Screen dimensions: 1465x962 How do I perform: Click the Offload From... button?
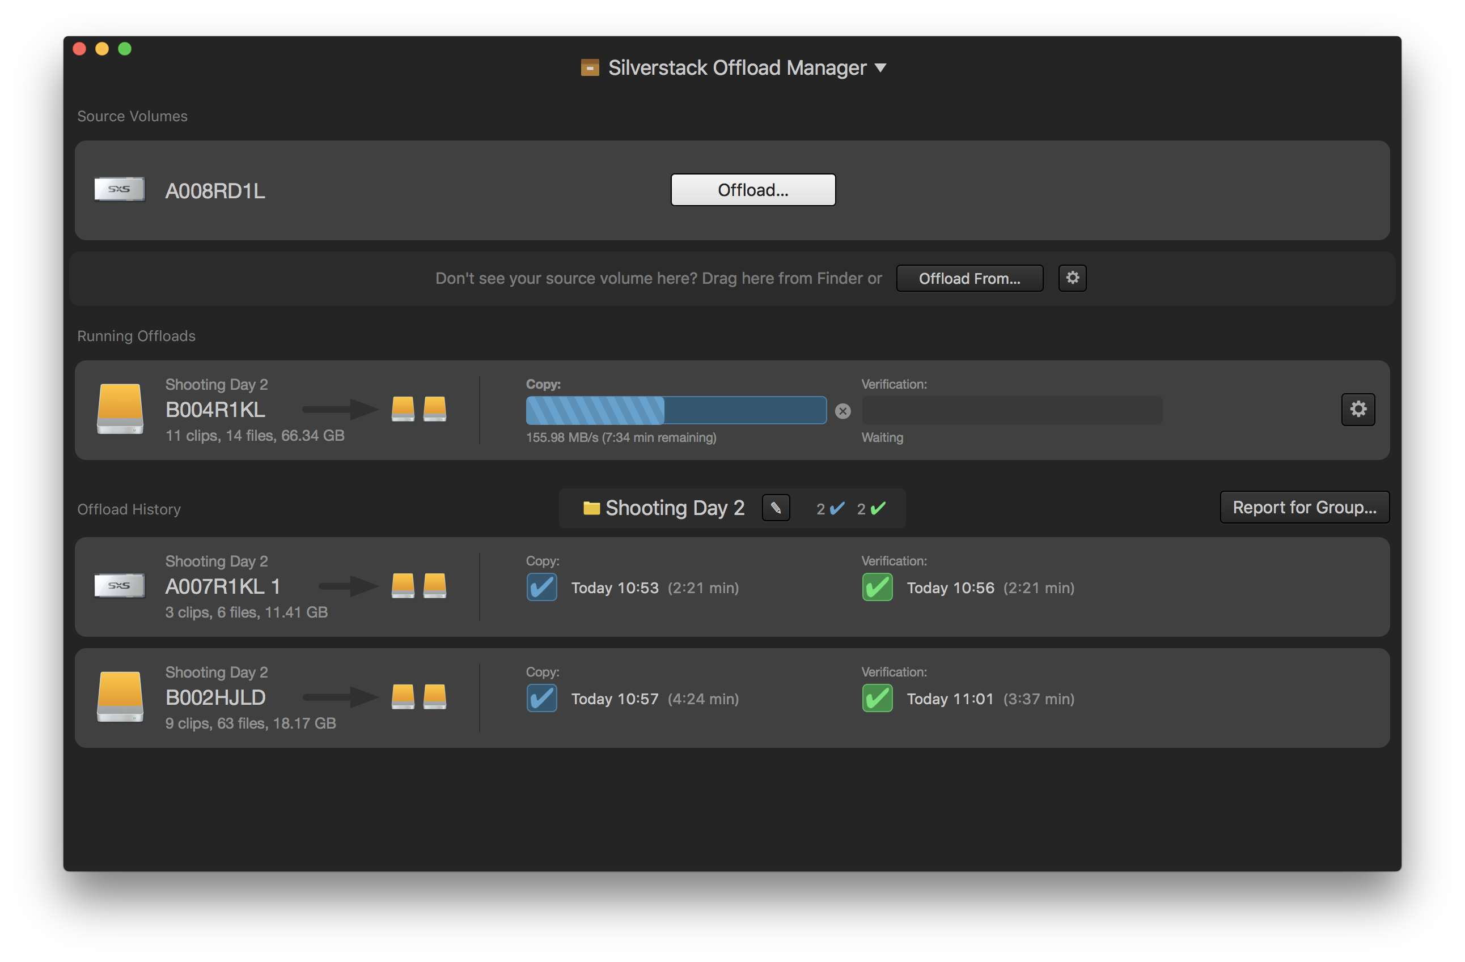coord(969,279)
